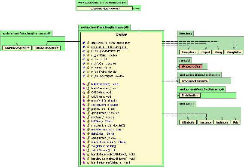
Task: Click the method icon beside classProb()
Action: point(84,101)
